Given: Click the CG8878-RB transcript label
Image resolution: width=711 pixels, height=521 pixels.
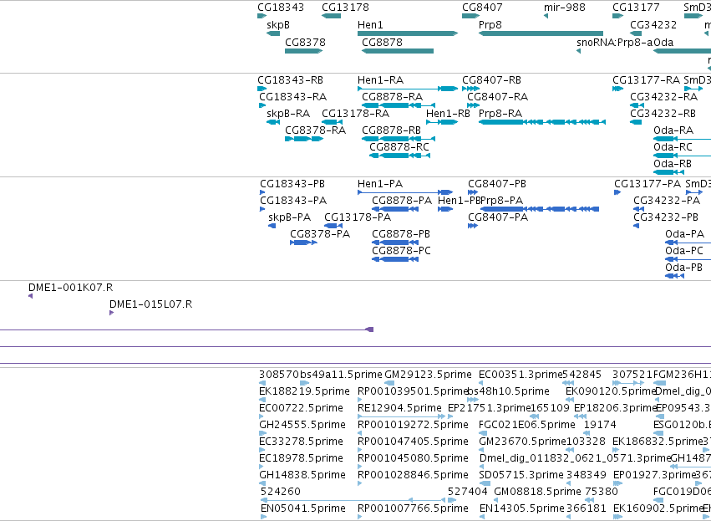Looking at the screenshot, I should (391, 130).
